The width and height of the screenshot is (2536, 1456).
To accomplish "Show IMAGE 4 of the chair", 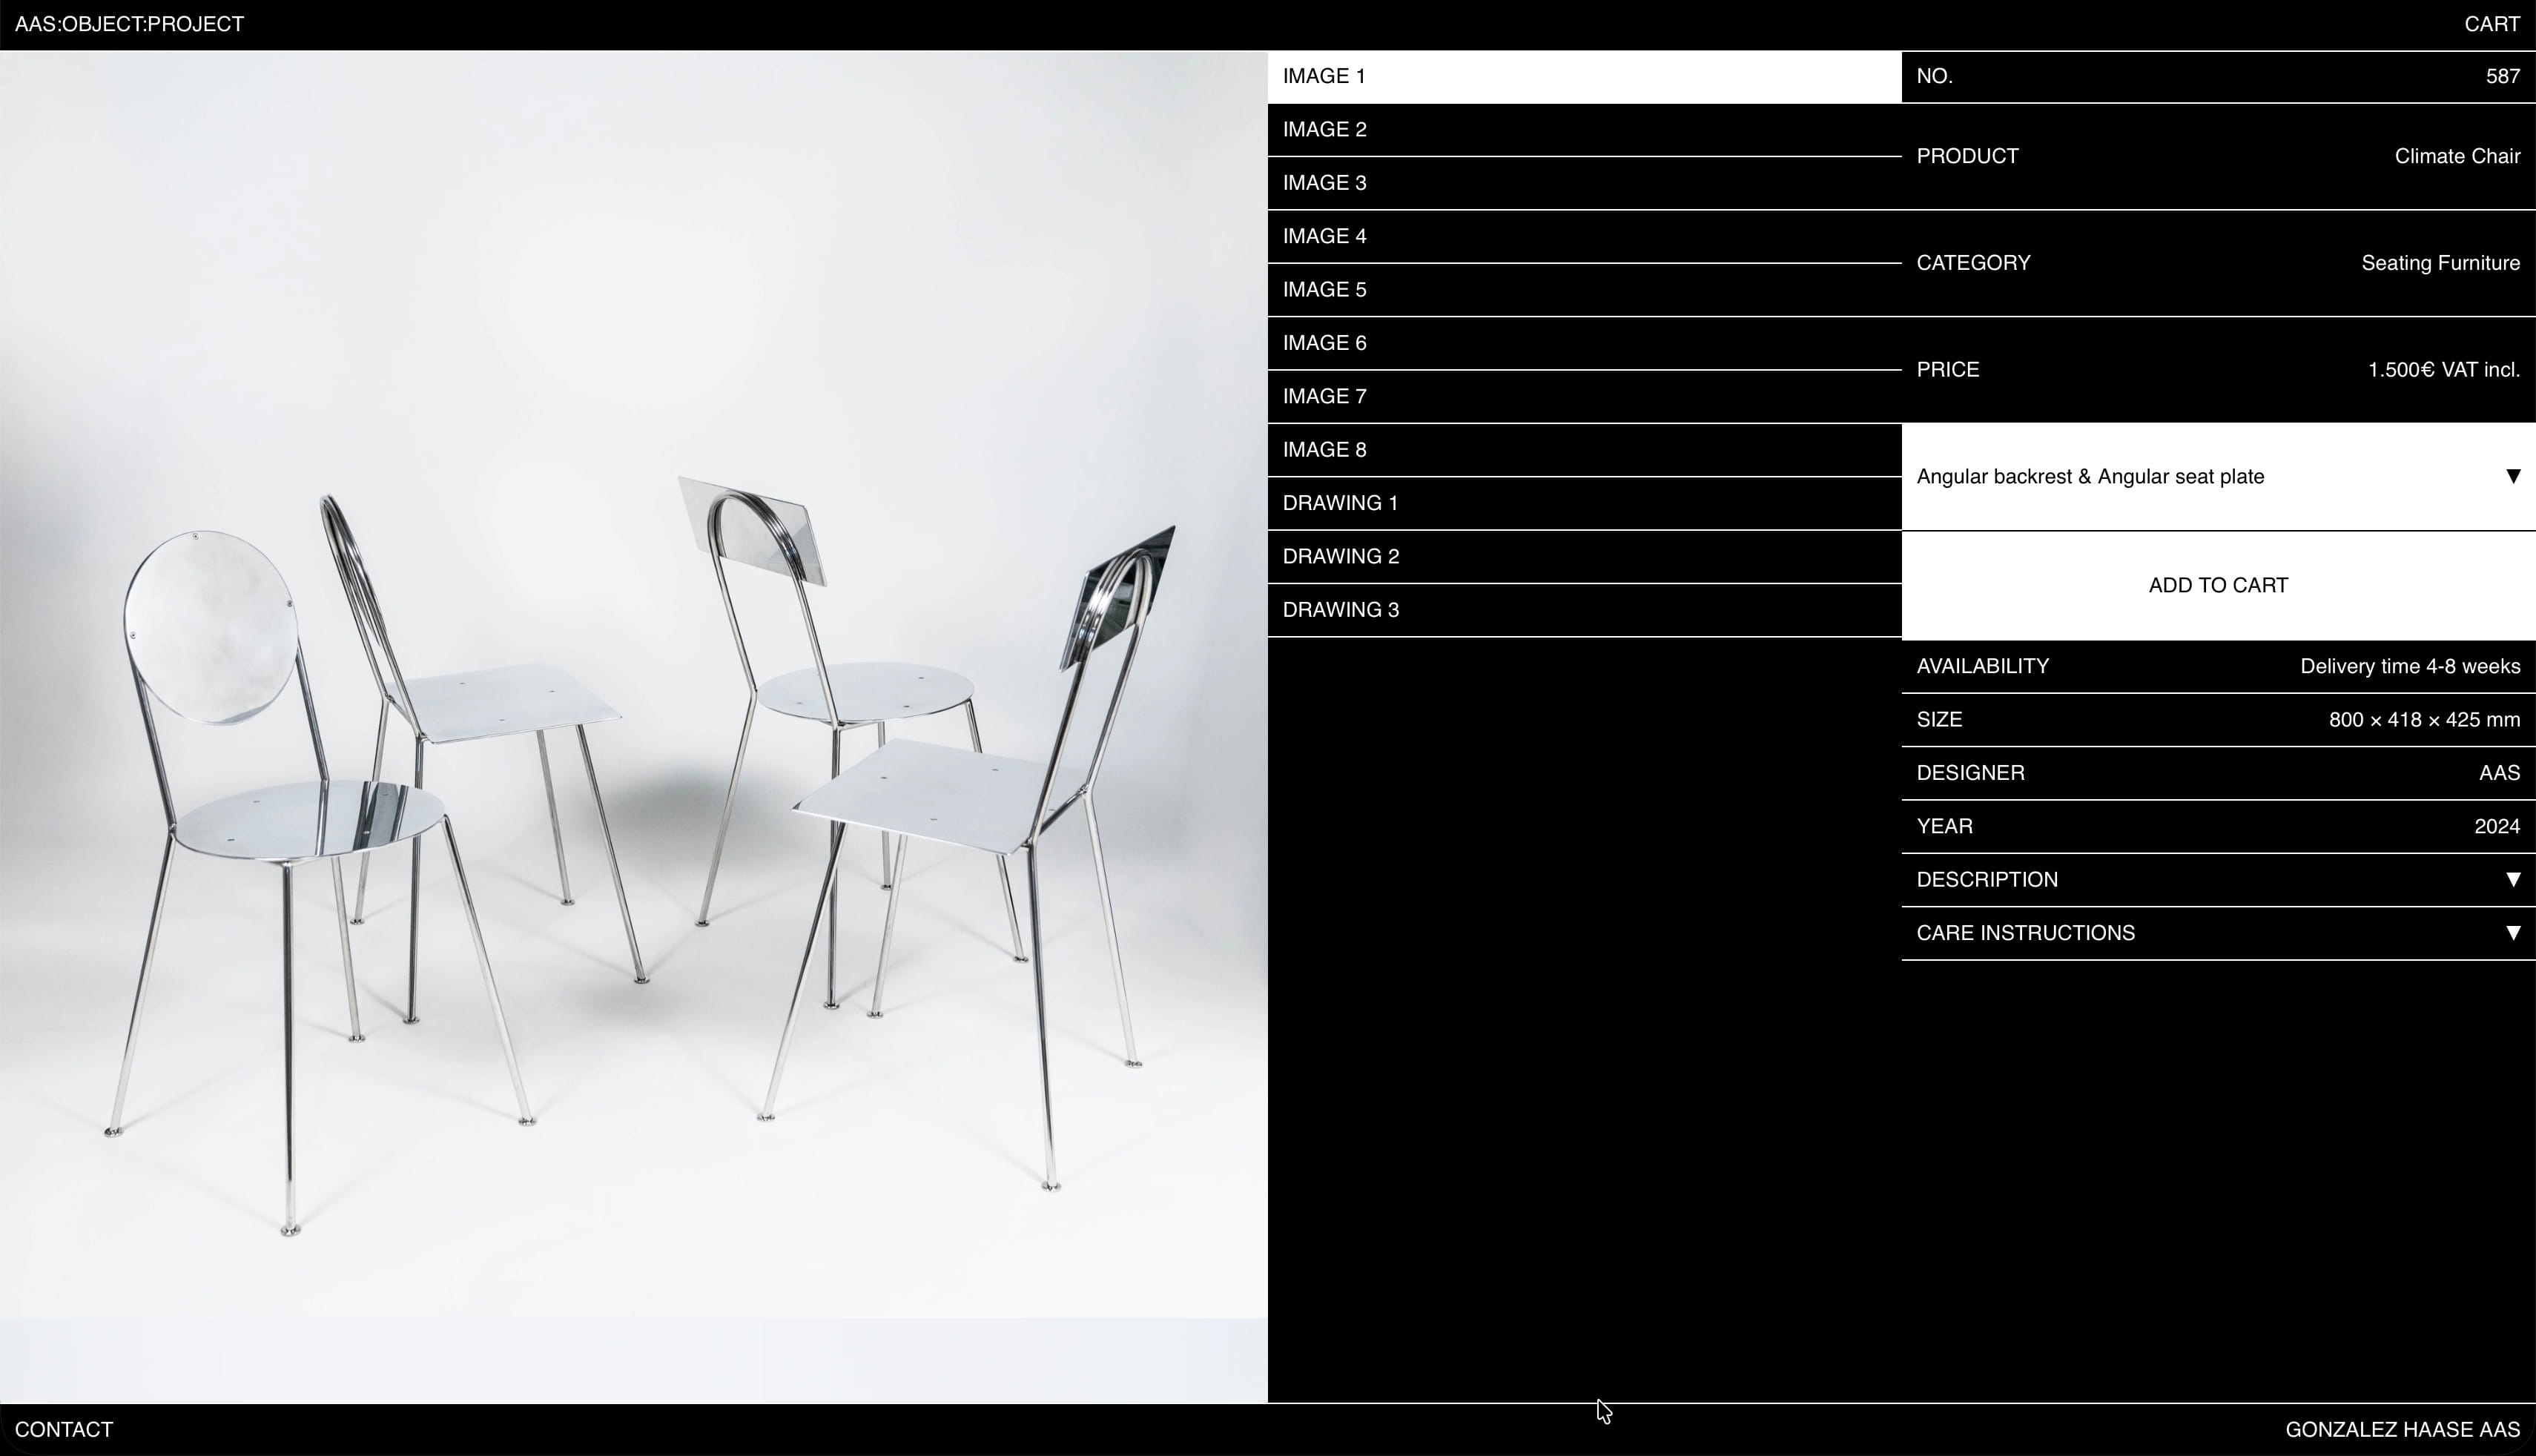I will coord(1324,236).
